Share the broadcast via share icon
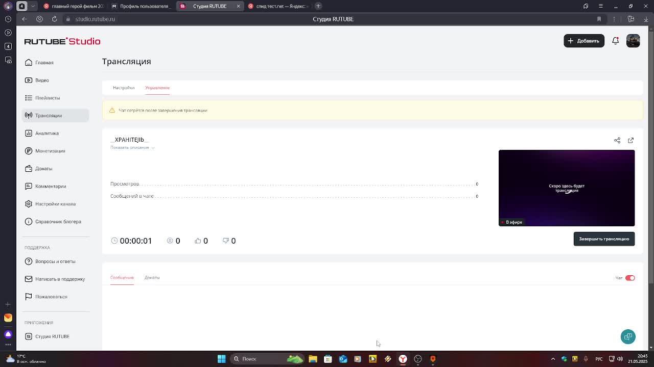Viewport: 654px width, 367px height. [617, 140]
